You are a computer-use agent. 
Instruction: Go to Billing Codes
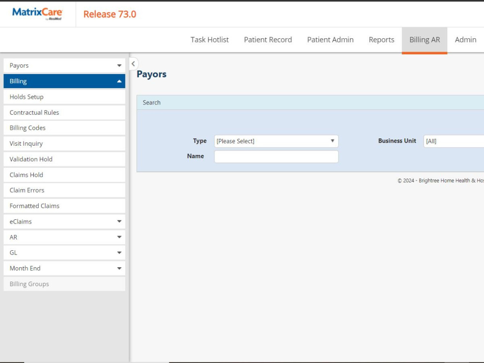[64, 128]
